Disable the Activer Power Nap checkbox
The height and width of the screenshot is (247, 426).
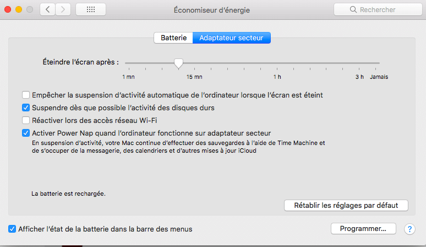pos(26,133)
